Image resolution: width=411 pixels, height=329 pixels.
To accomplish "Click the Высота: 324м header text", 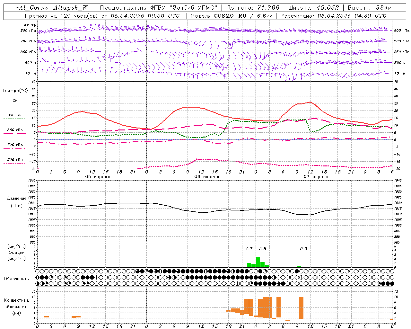I will pyautogui.click(x=370, y=8).
